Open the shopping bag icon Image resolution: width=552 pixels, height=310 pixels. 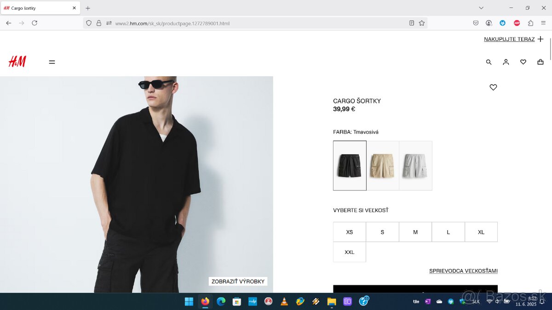click(540, 62)
